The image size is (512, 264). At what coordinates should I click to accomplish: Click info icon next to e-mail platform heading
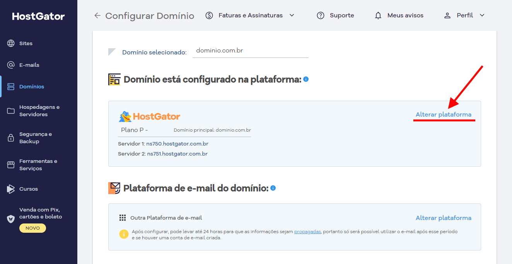[x=273, y=188]
